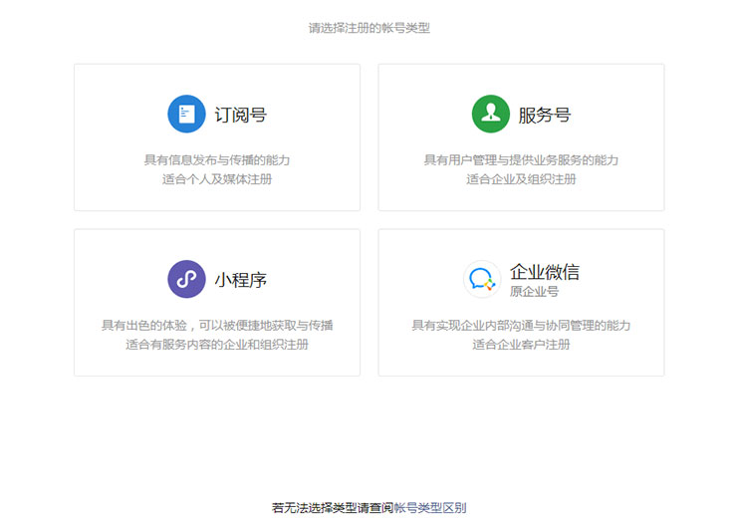This screenshot has width=735, height=521.
Task: Click the 若无法选择类型请查阅 footer text
Action: pos(332,507)
